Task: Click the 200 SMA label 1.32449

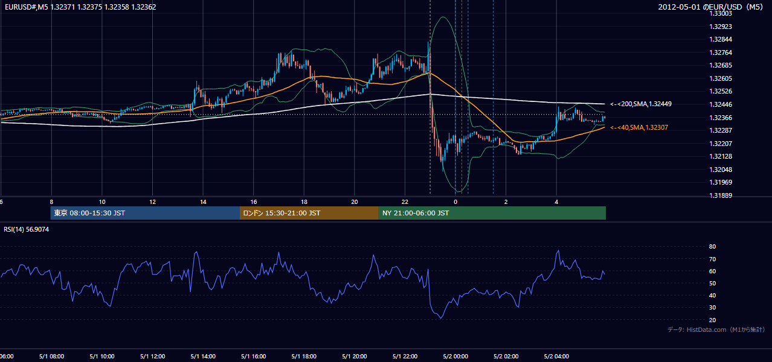Action: pos(641,104)
